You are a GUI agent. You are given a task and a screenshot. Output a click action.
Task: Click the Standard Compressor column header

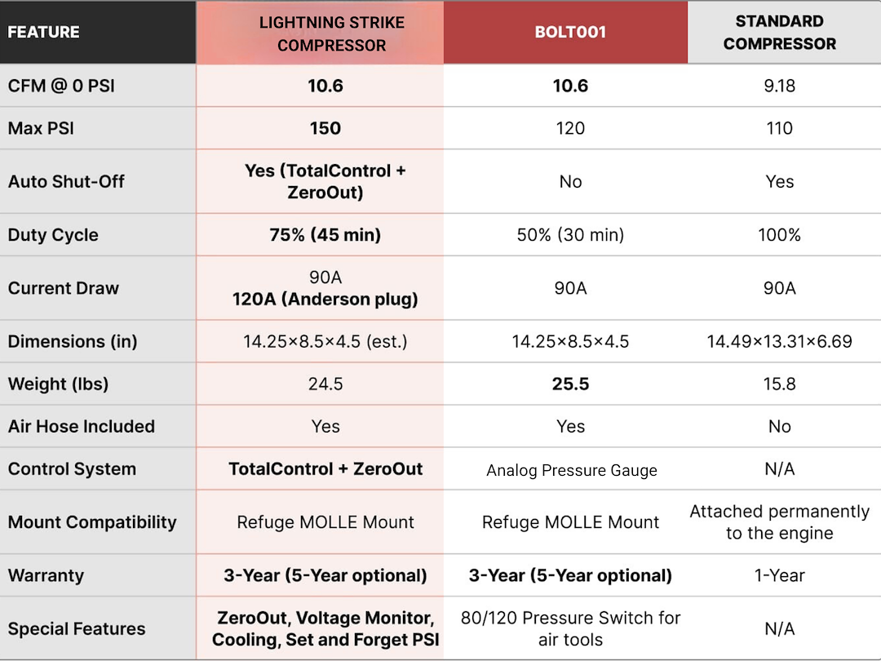pos(779,32)
